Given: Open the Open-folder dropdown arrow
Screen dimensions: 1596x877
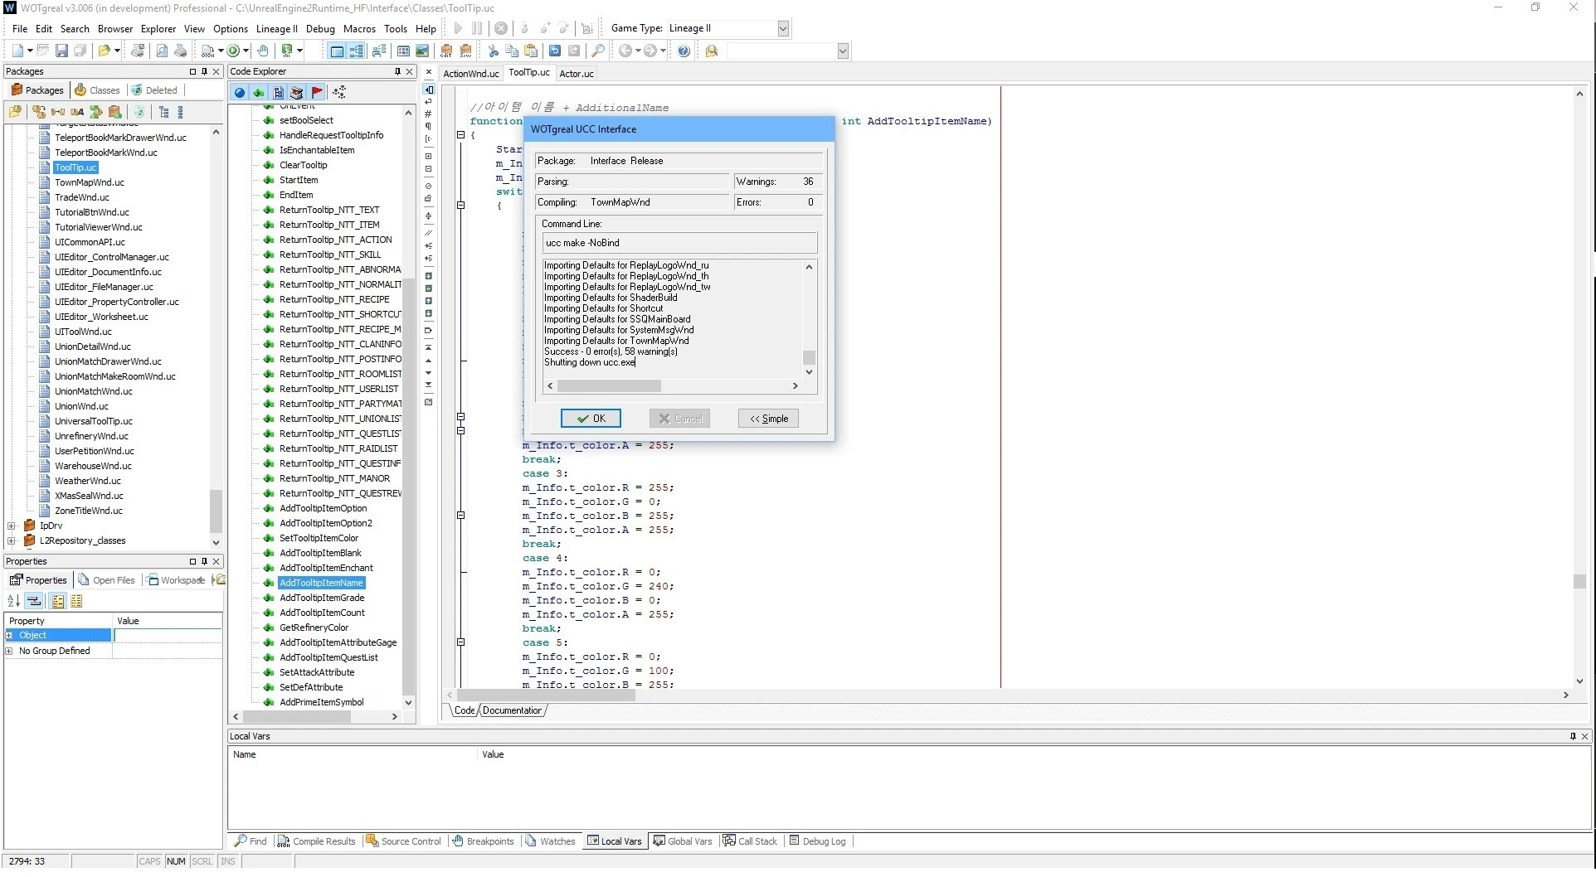Looking at the screenshot, I should pyautogui.click(x=117, y=51).
